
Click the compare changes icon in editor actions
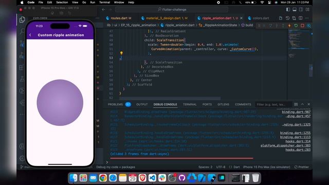pyautogui.click(x=294, y=18)
